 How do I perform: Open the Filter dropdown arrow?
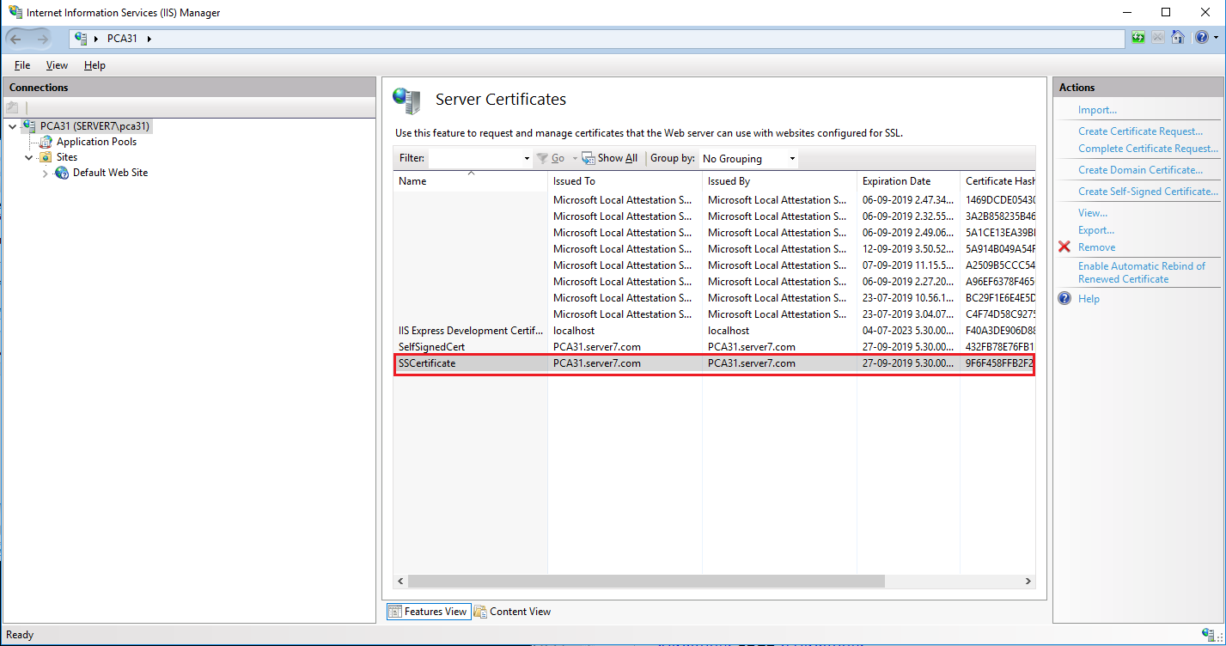click(527, 159)
